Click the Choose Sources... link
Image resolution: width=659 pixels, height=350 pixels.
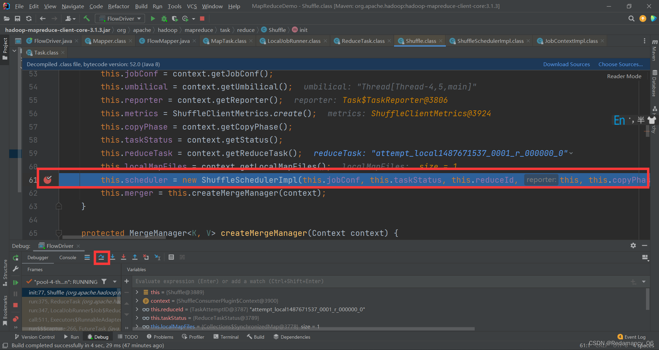621,64
